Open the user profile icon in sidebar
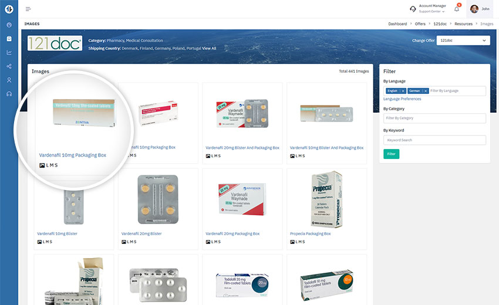The height and width of the screenshot is (305, 499). [9, 80]
